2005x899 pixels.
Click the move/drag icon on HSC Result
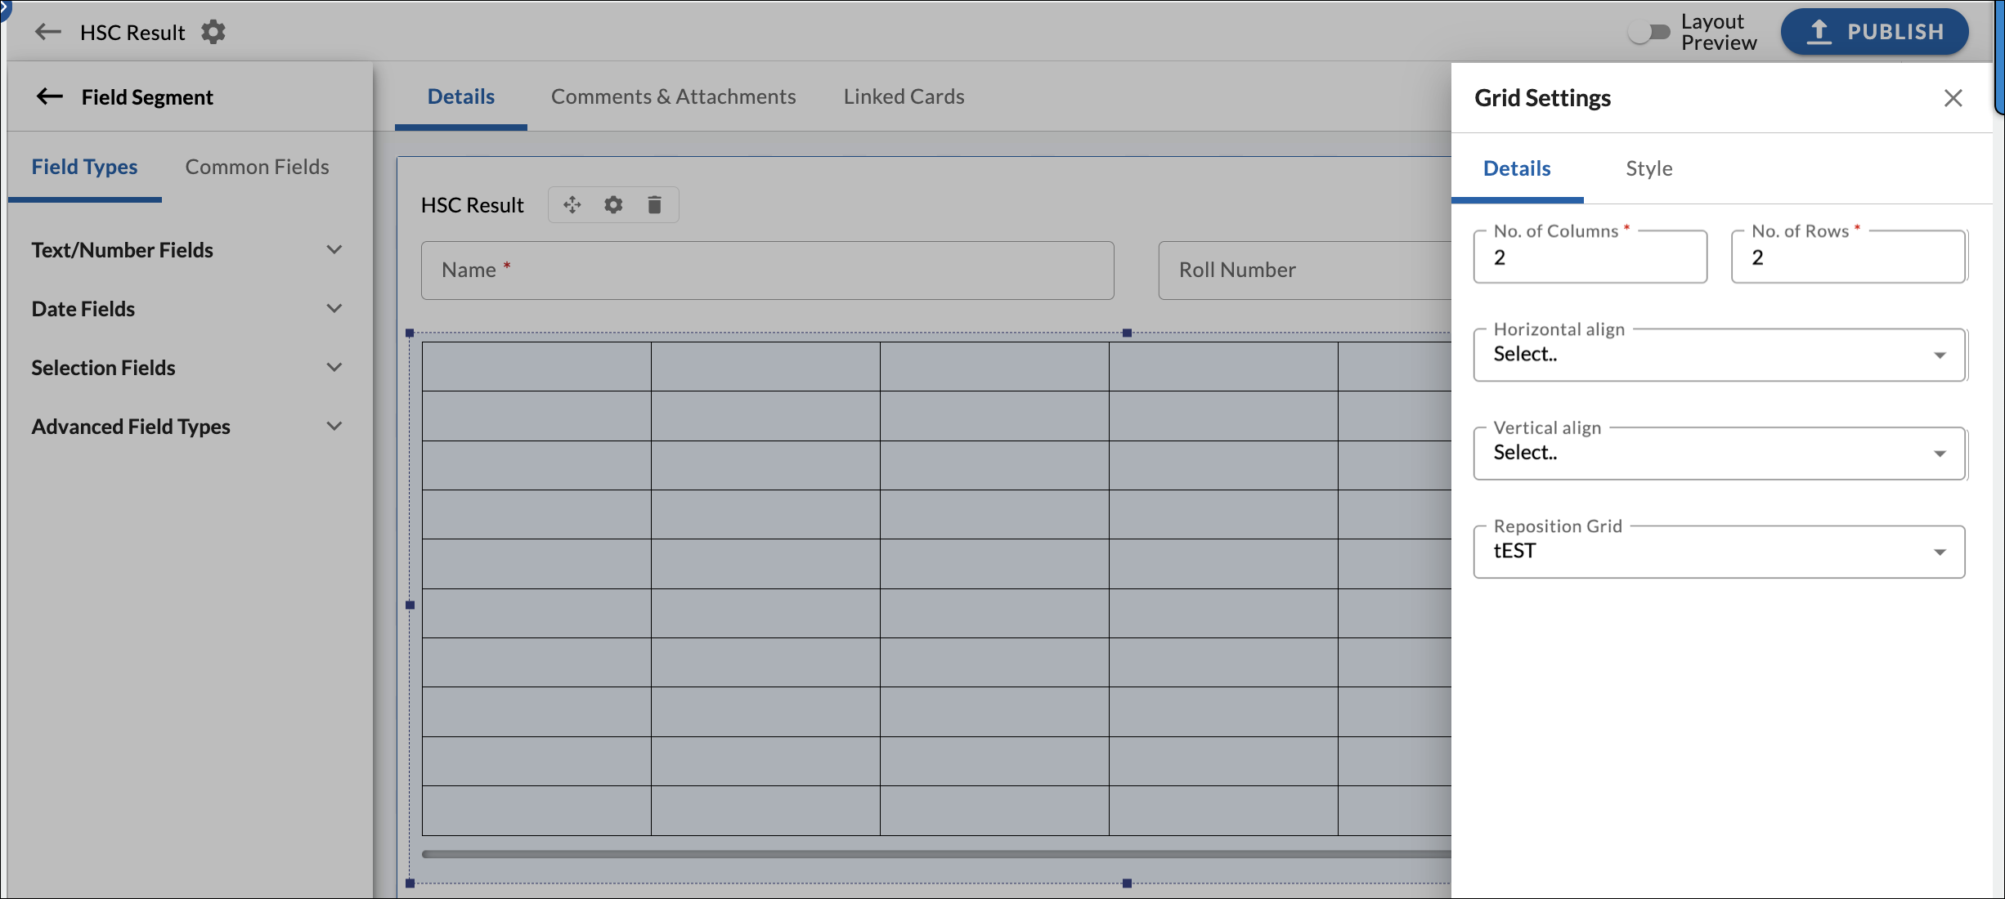pos(570,204)
